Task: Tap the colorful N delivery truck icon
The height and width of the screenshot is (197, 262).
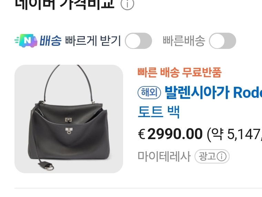Action: [26, 41]
